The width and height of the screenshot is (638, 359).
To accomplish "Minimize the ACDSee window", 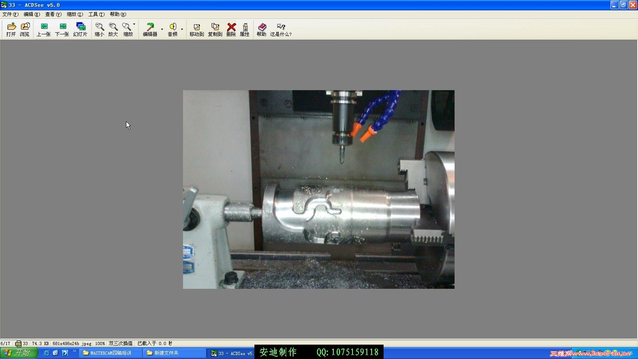I will [x=614, y=5].
